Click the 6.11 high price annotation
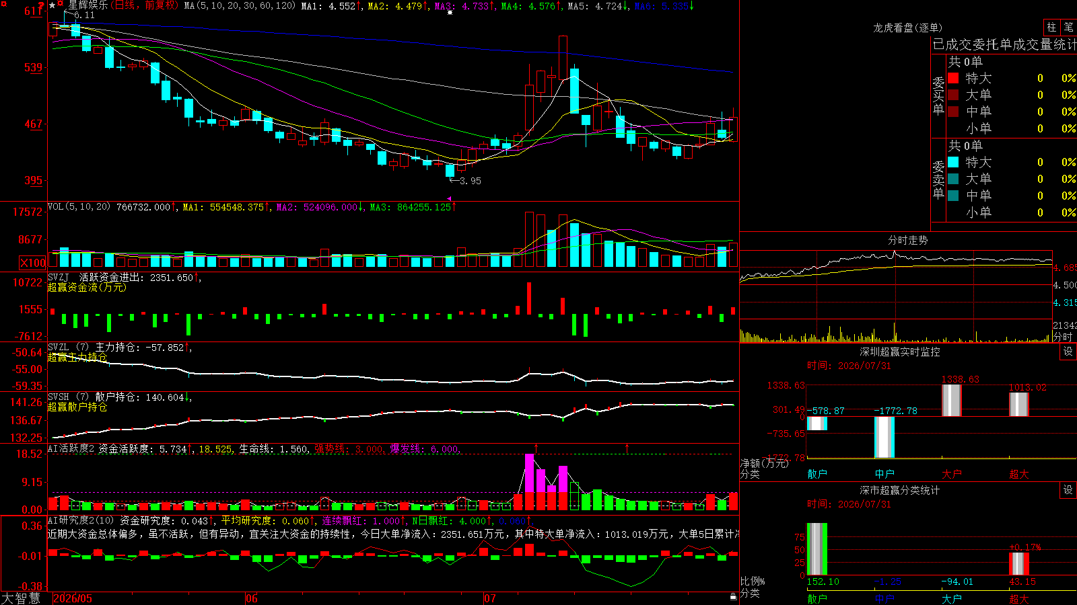1077x605 pixels. coord(84,15)
